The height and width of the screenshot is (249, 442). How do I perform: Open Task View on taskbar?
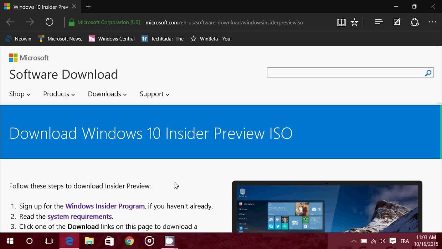[x=49, y=241]
